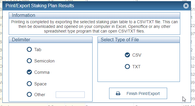Pick the Space delimiter radio button
This screenshot has height=106, width=195.
tap(29, 84)
